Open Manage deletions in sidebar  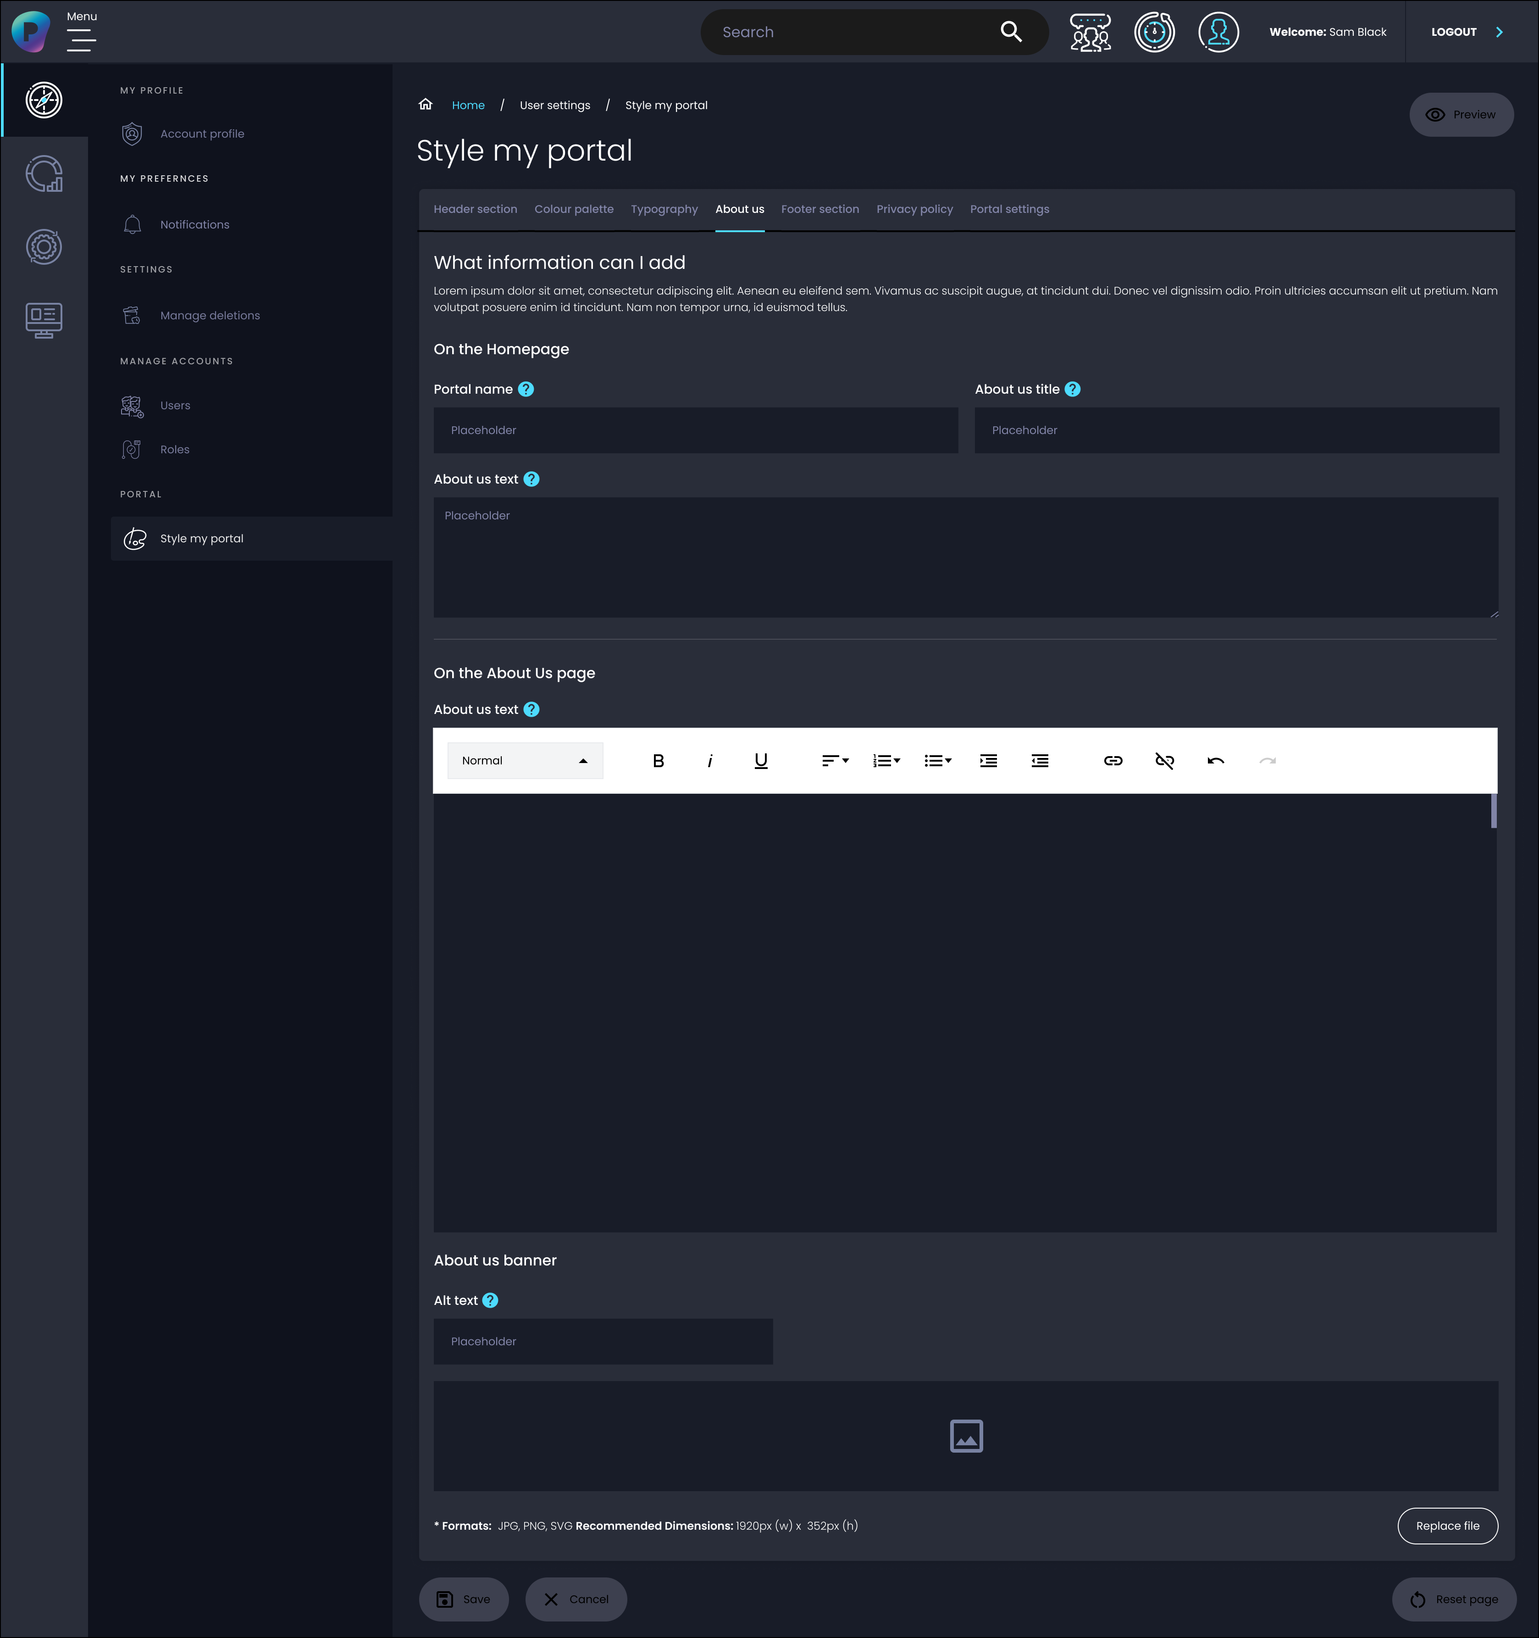(209, 316)
